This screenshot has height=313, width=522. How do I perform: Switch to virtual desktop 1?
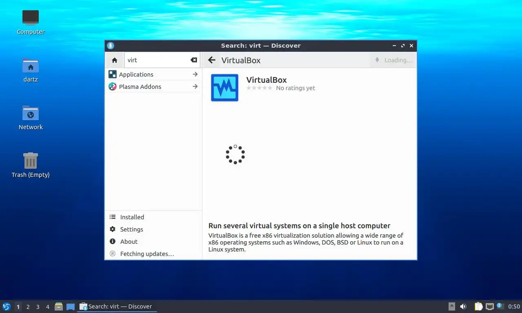pyautogui.click(x=18, y=307)
